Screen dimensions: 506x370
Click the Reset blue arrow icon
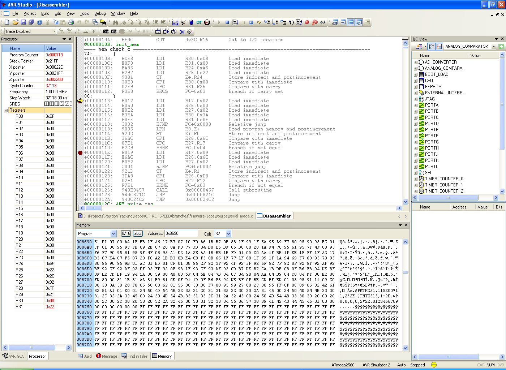(x=251, y=22)
